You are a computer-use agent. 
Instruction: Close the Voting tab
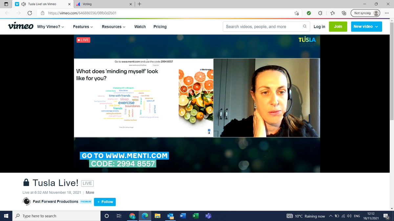pyautogui.click(x=130, y=4)
